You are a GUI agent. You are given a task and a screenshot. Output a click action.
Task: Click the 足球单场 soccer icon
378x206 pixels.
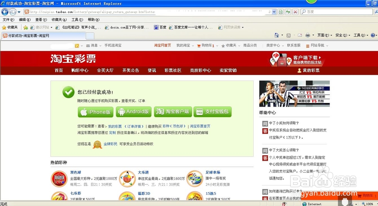195,179
